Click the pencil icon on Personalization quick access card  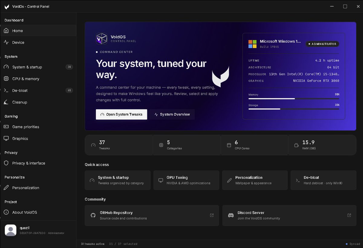pos(229,180)
